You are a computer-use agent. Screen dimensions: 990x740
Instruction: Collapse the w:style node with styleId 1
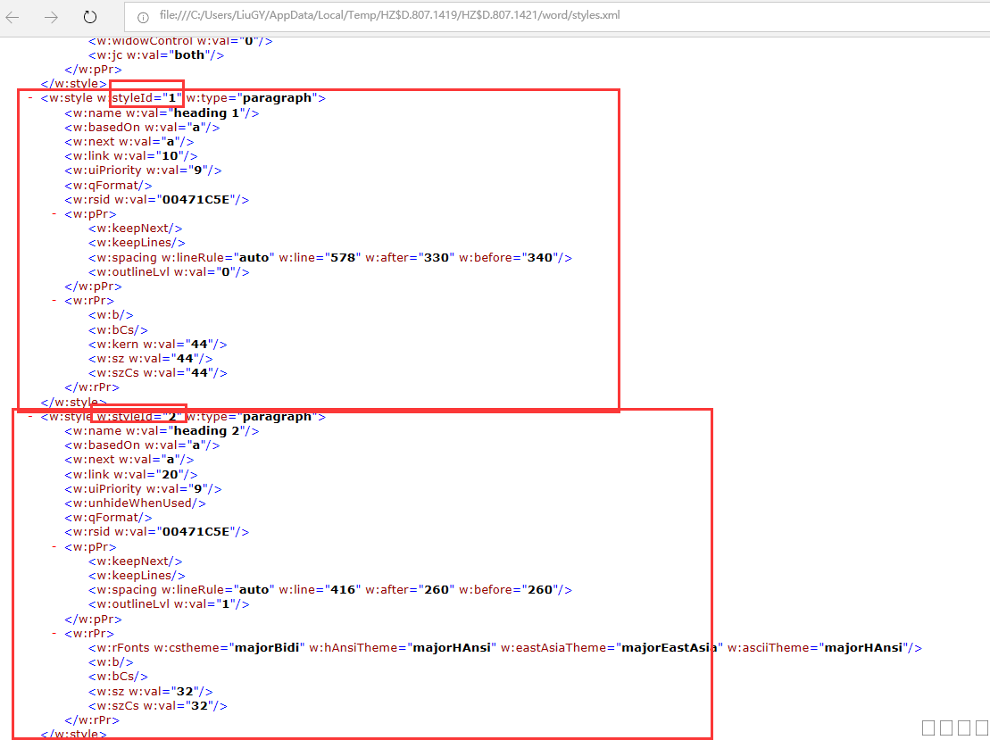point(29,97)
